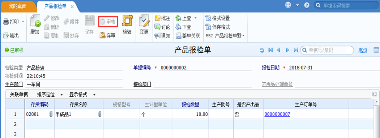Click the 单据号/条码 search field
The height and width of the screenshot is (138, 380).
(x=327, y=50)
